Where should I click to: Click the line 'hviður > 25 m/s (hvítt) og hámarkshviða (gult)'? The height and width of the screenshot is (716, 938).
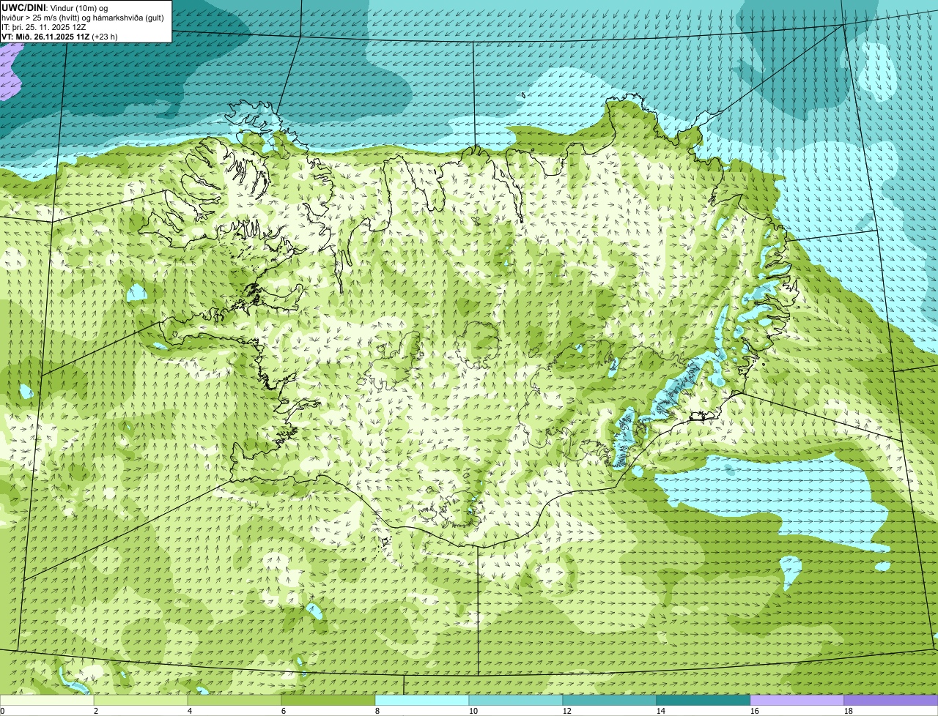pos(83,17)
